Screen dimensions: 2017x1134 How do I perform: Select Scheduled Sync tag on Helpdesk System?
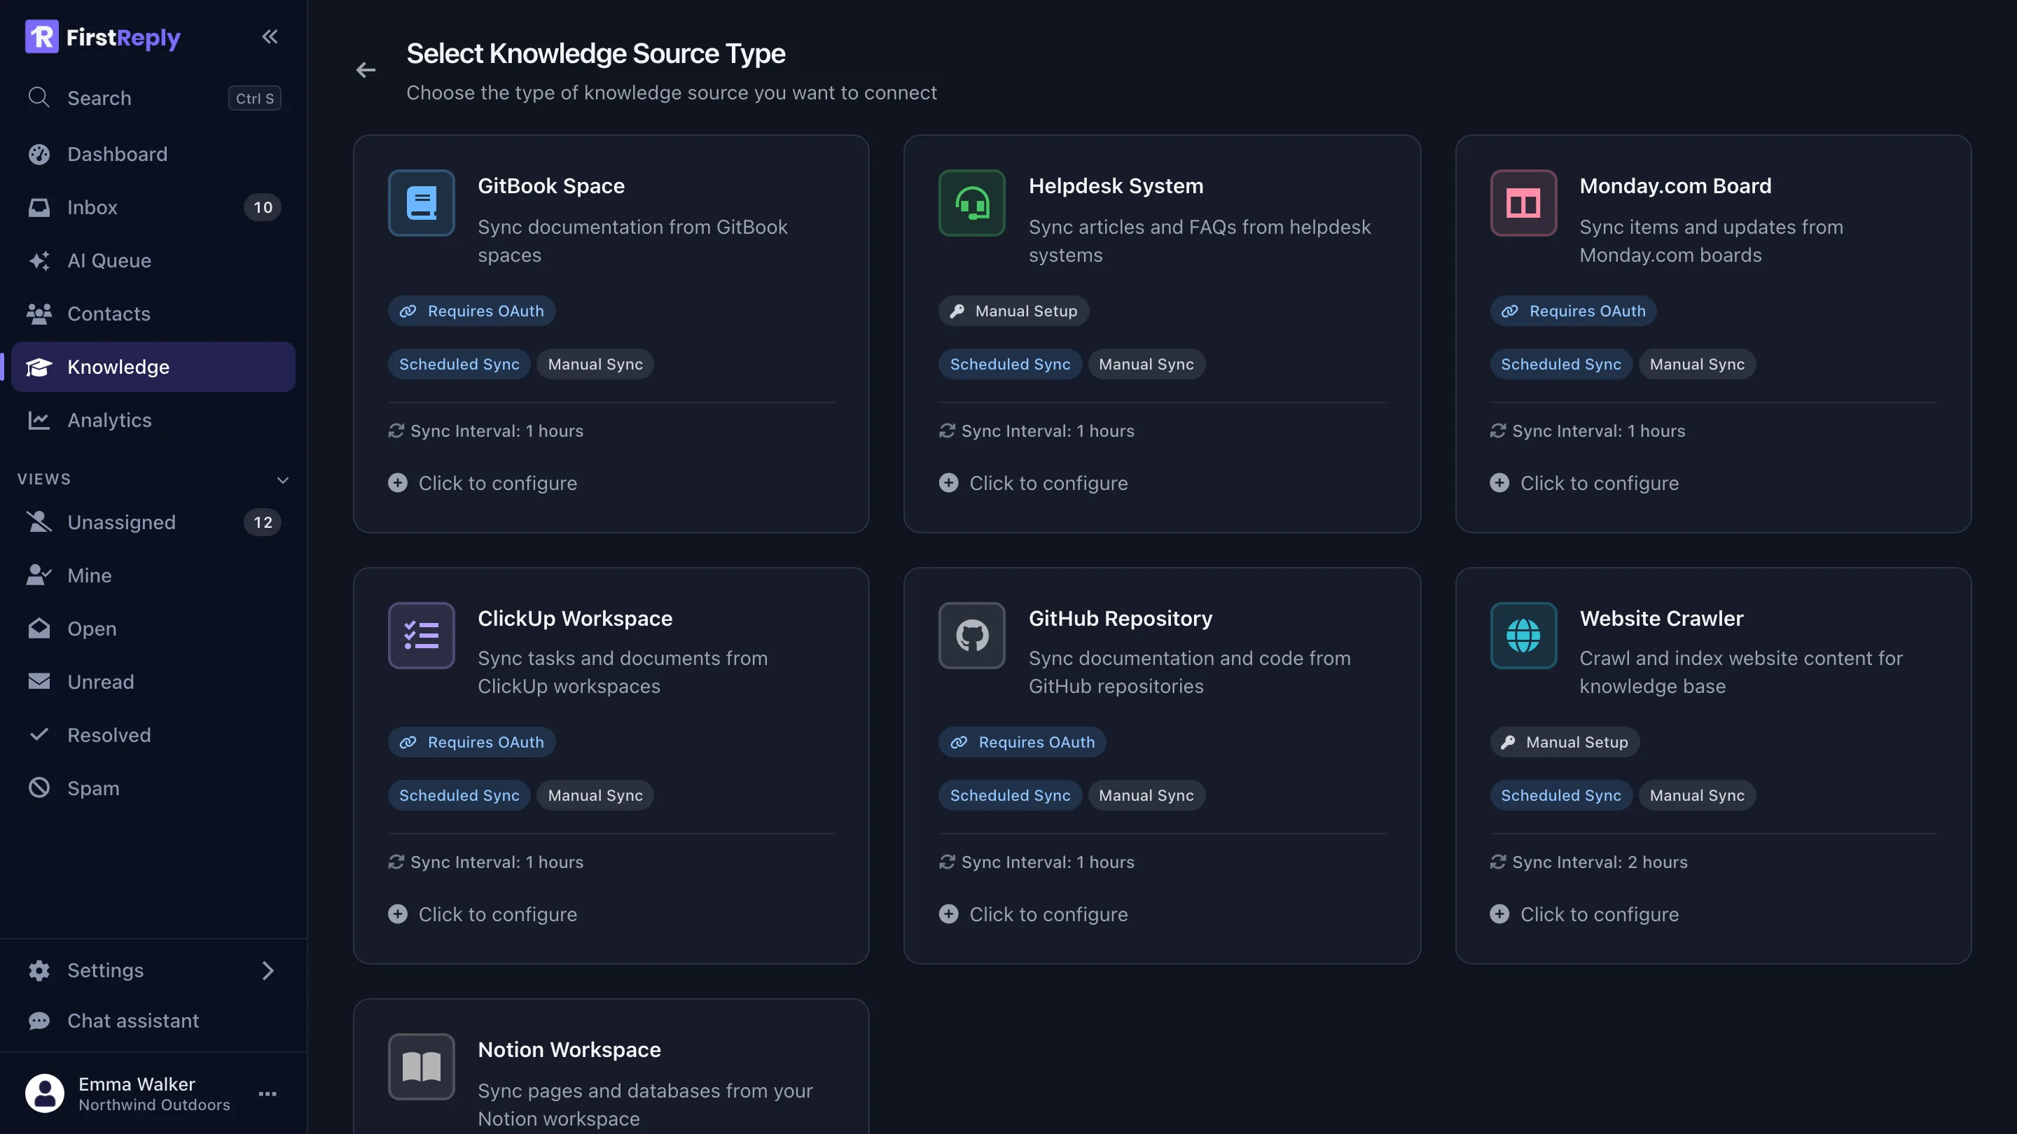coord(1010,364)
